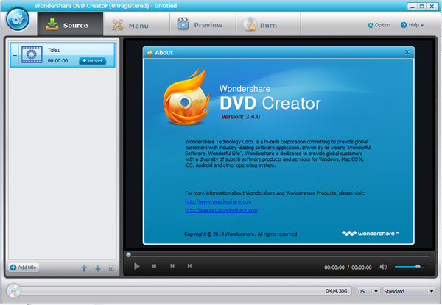Open the support.wondershare.com link

click(x=221, y=210)
